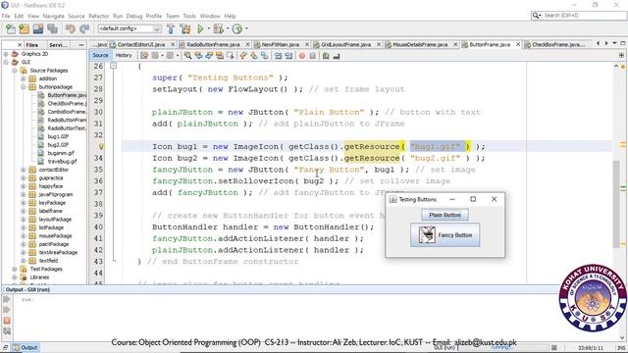Switch to the GridLayoutFrame.java tab
The width and height of the screenshot is (628, 353).
click(345, 44)
